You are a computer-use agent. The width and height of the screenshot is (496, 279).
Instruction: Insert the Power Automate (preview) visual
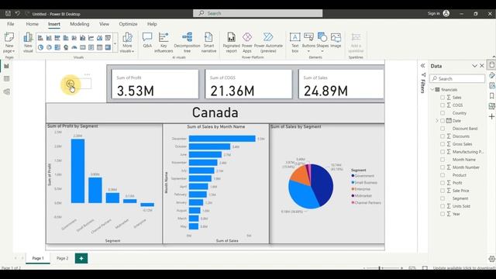[268, 43]
